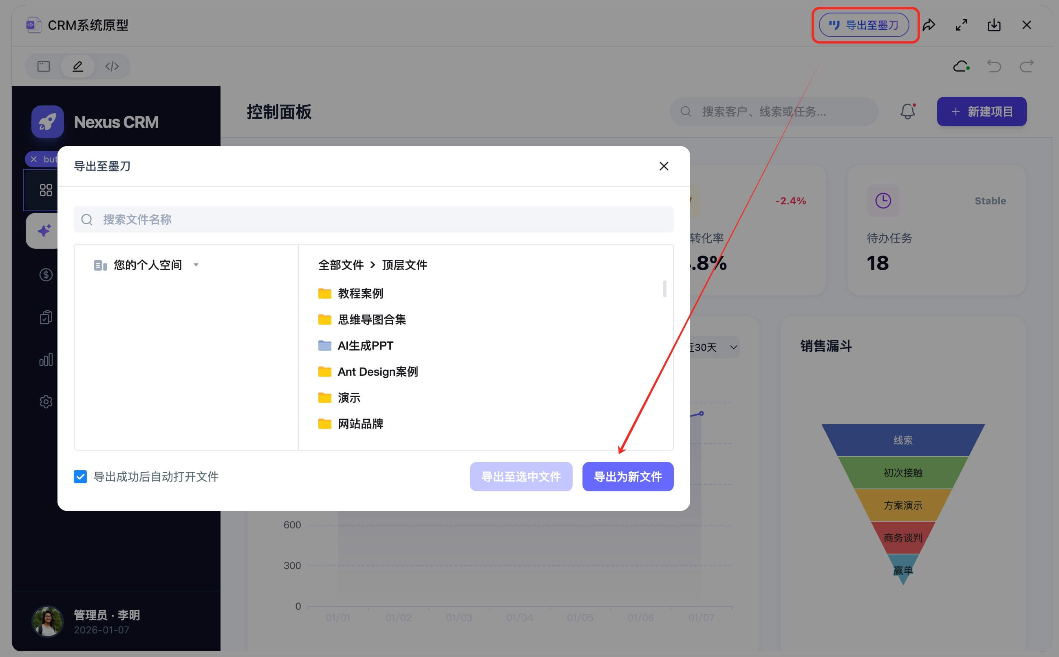
Task: Click the dollar sales icon in the sidebar
Action: point(46,274)
